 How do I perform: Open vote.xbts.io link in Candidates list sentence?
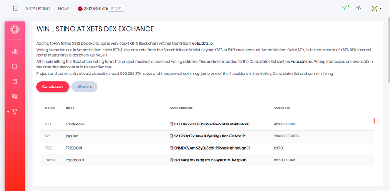pos(301,61)
